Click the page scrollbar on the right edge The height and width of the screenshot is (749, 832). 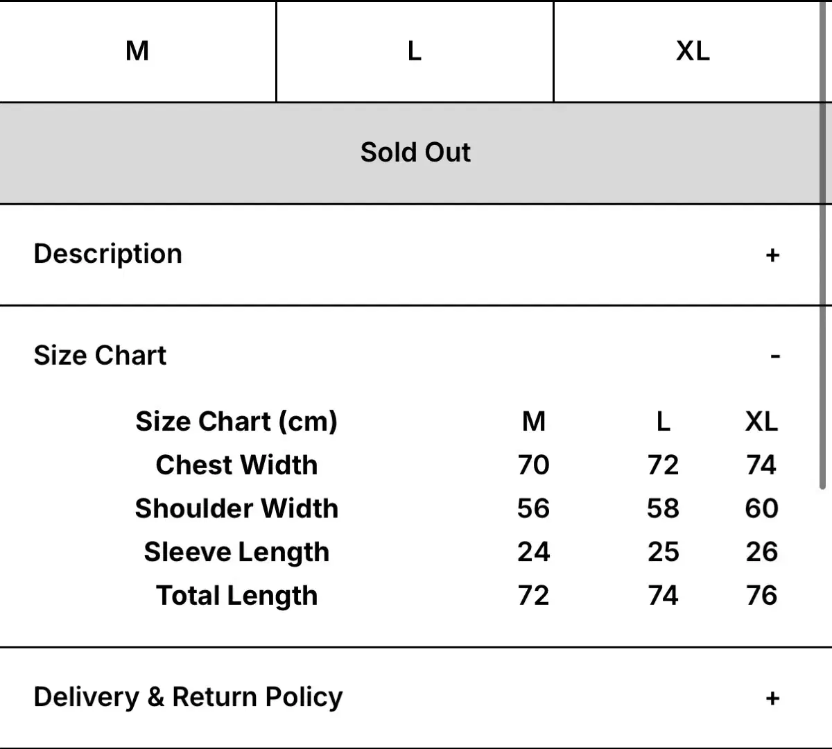[x=823, y=277]
